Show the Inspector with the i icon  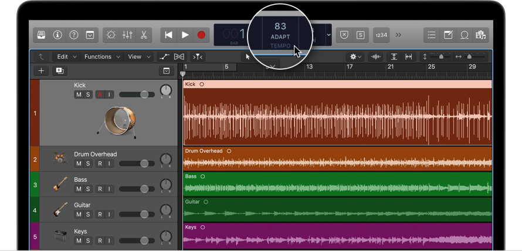pyautogui.click(x=58, y=35)
